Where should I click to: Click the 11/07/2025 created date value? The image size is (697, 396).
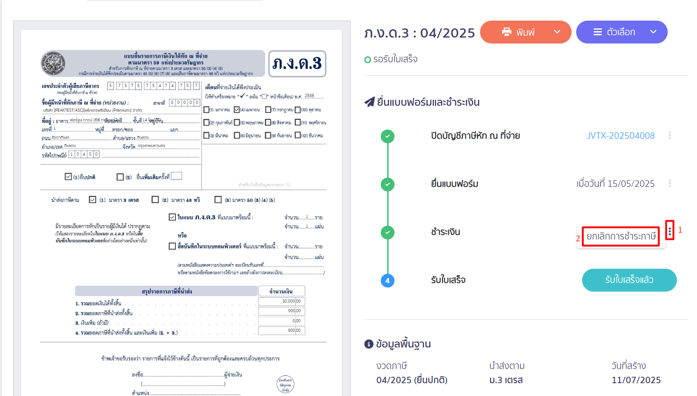coord(636,380)
